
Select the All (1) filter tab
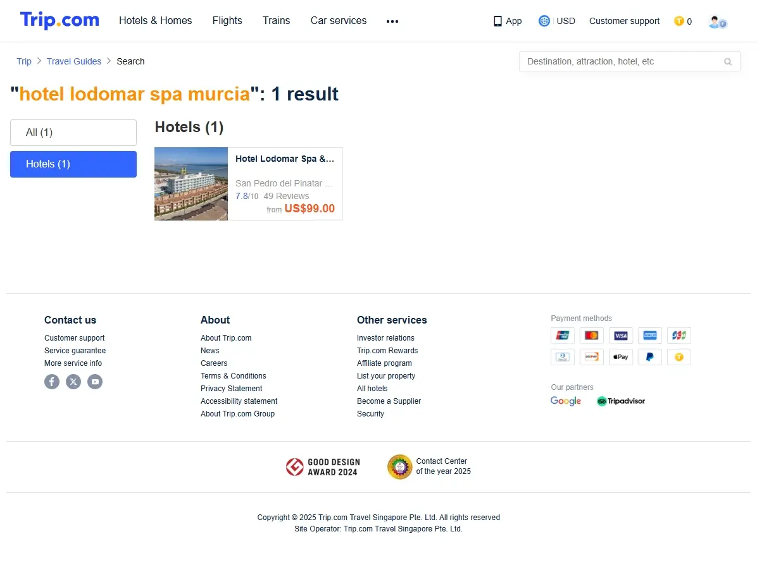click(x=73, y=133)
